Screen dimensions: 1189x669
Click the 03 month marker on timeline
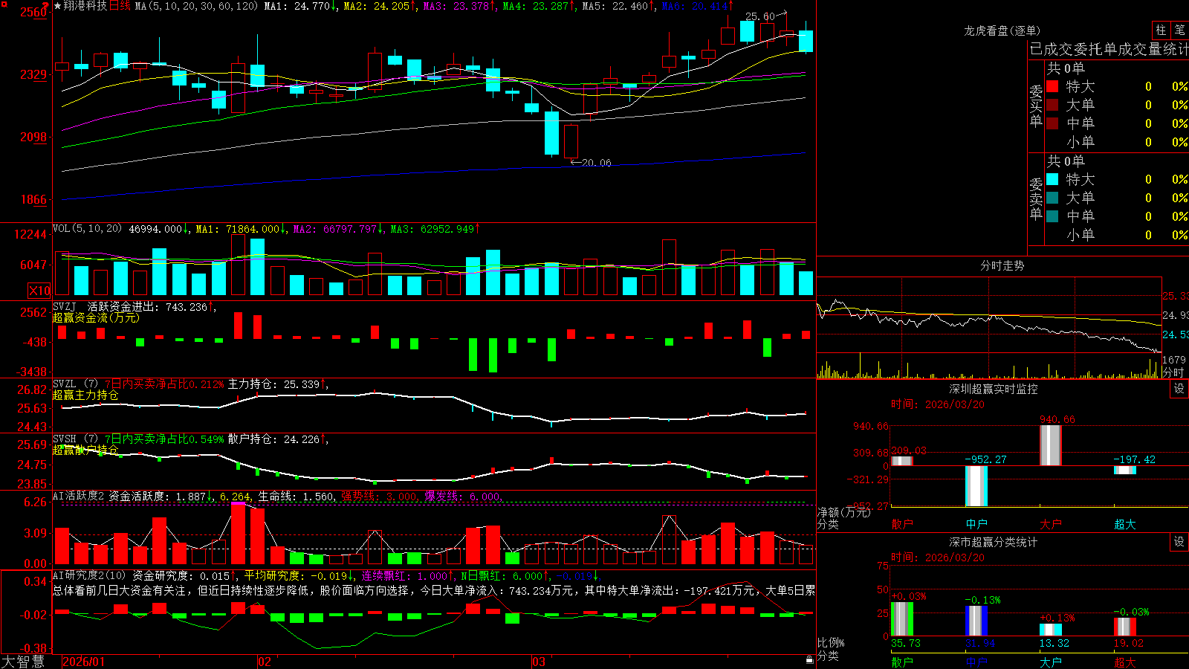tap(539, 662)
